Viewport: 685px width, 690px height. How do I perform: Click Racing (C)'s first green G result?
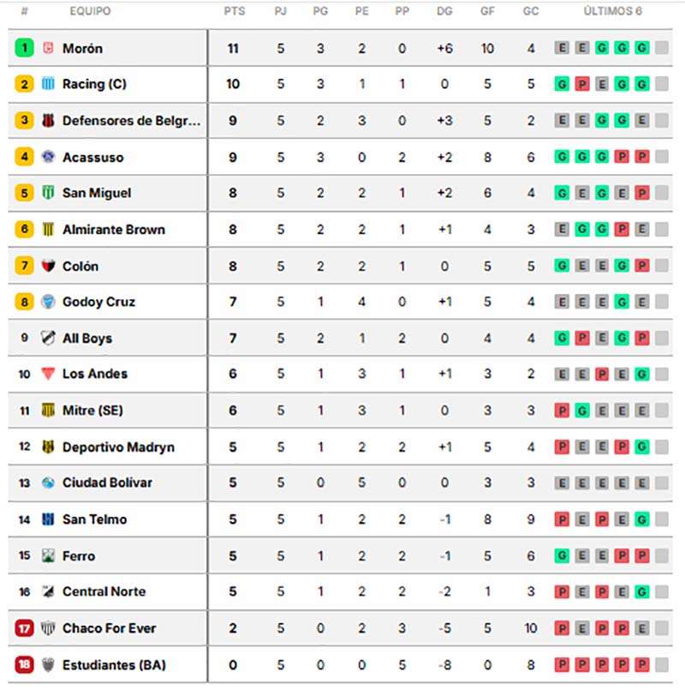click(562, 85)
